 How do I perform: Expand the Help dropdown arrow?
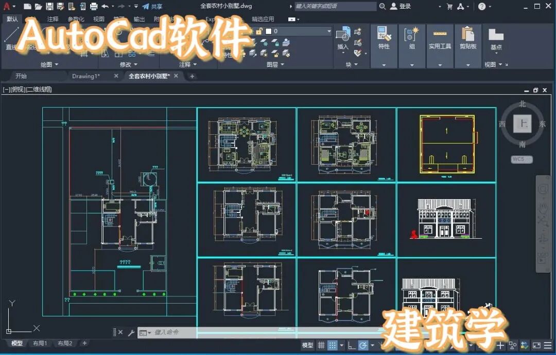pyautogui.click(x=490, y=7)
